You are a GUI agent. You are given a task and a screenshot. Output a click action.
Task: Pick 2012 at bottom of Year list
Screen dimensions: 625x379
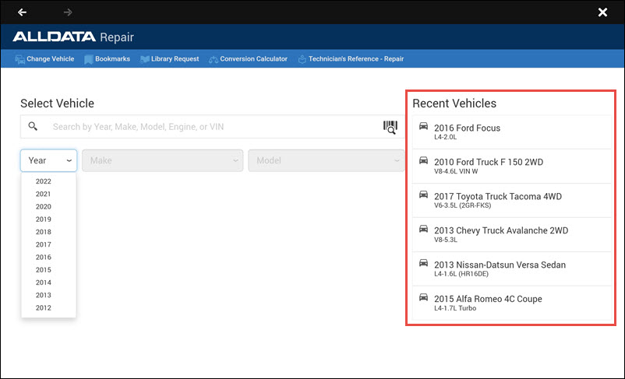pos(44,307)
